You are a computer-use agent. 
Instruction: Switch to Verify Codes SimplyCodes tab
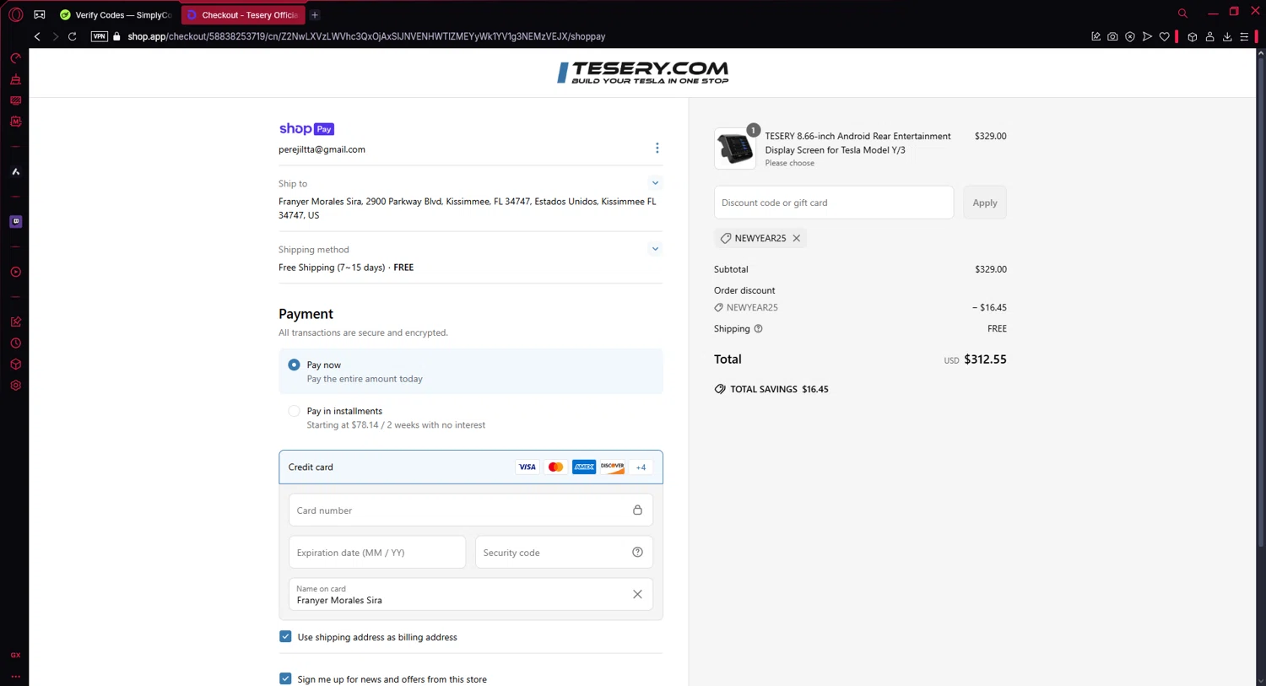[x=116, y=14]
